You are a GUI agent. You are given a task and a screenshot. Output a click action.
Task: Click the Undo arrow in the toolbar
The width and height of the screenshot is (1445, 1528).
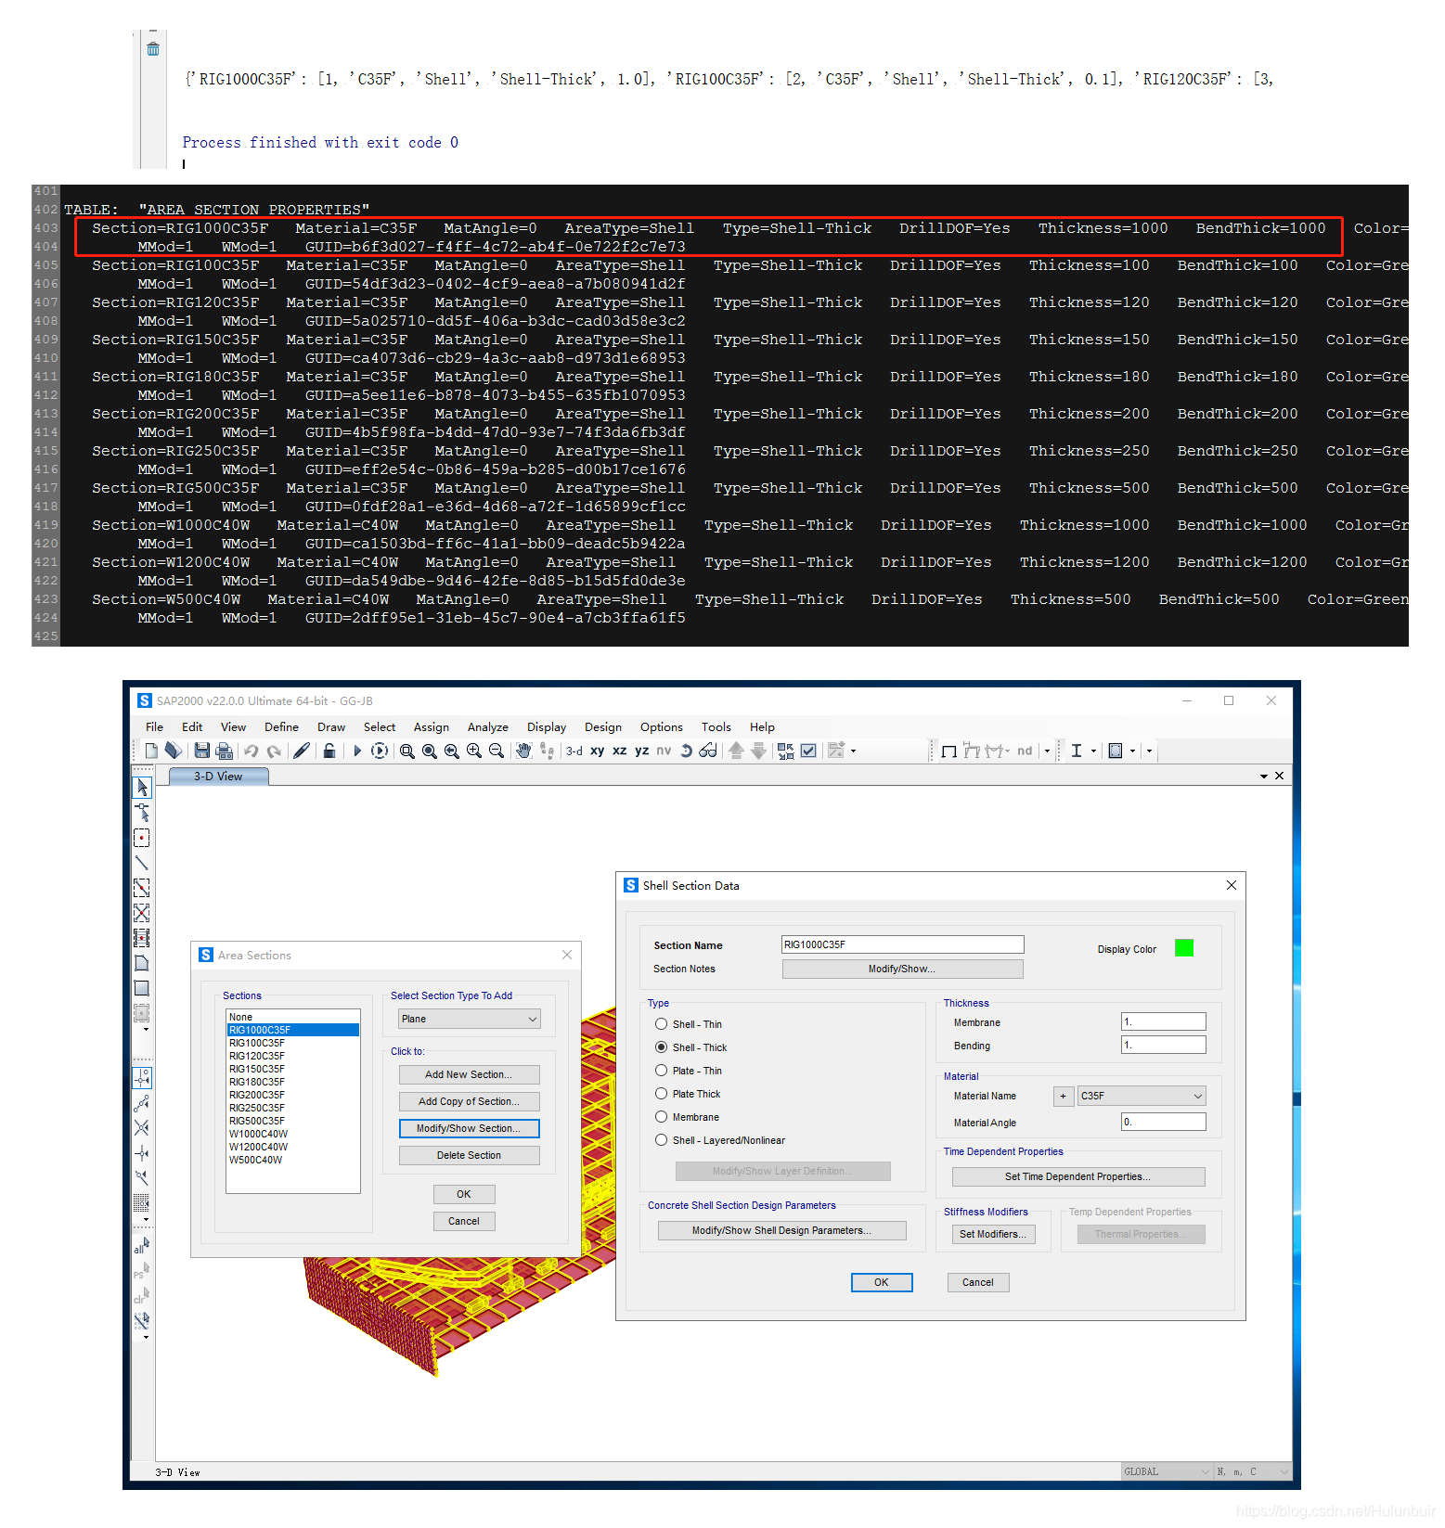251,751
